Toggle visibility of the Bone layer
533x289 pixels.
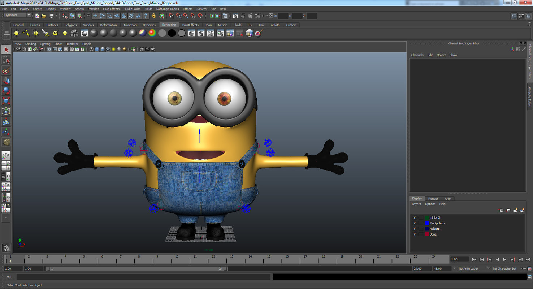414,234
